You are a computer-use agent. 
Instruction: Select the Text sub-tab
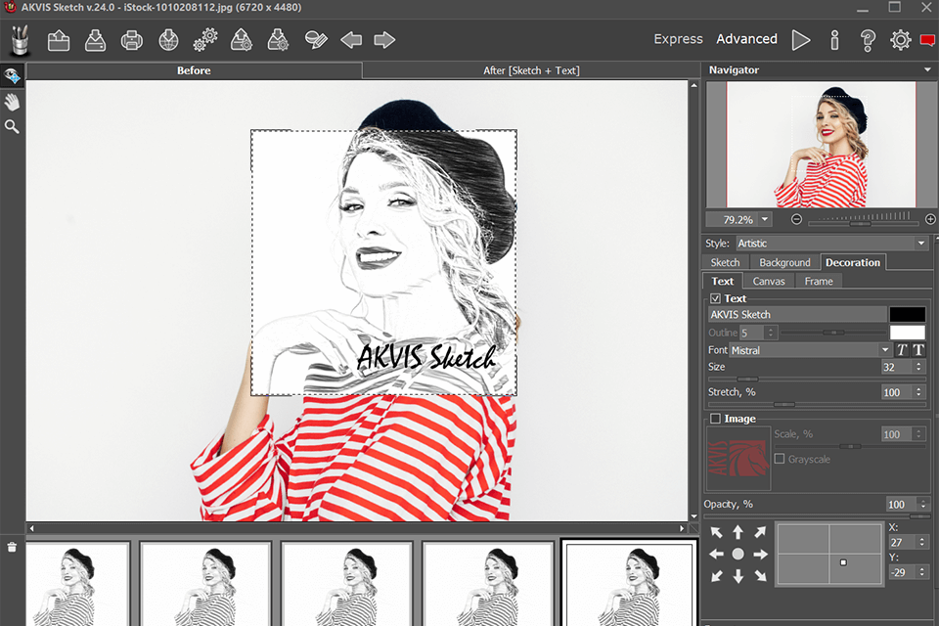tap(722, 281)
